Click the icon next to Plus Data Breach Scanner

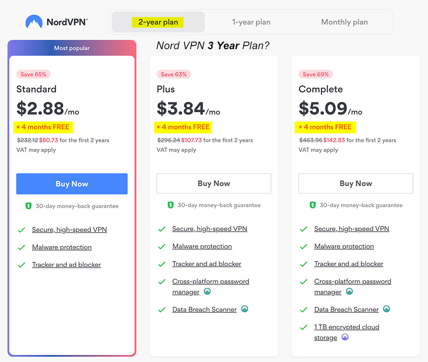[245, 309]
